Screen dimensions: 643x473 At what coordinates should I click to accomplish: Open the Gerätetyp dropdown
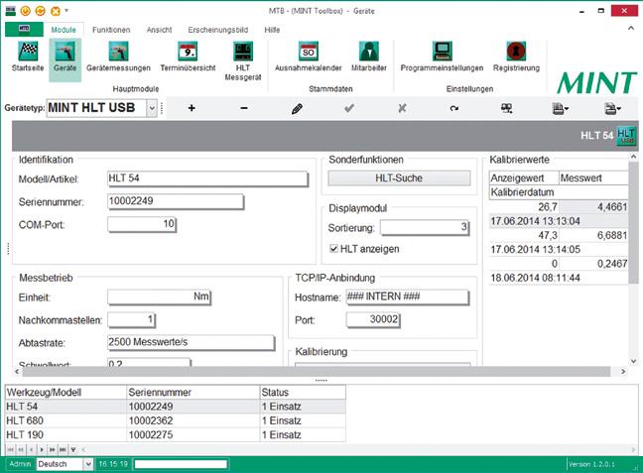pos(152,108)
